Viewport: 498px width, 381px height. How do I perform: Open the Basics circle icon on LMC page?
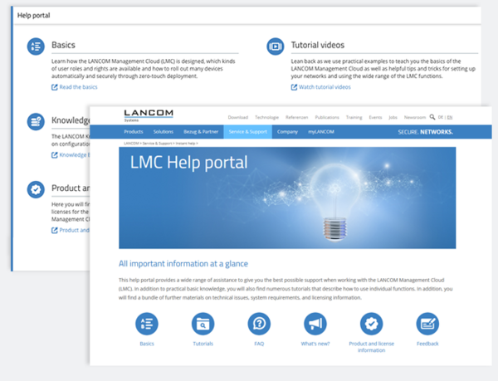tap(147, 324)
